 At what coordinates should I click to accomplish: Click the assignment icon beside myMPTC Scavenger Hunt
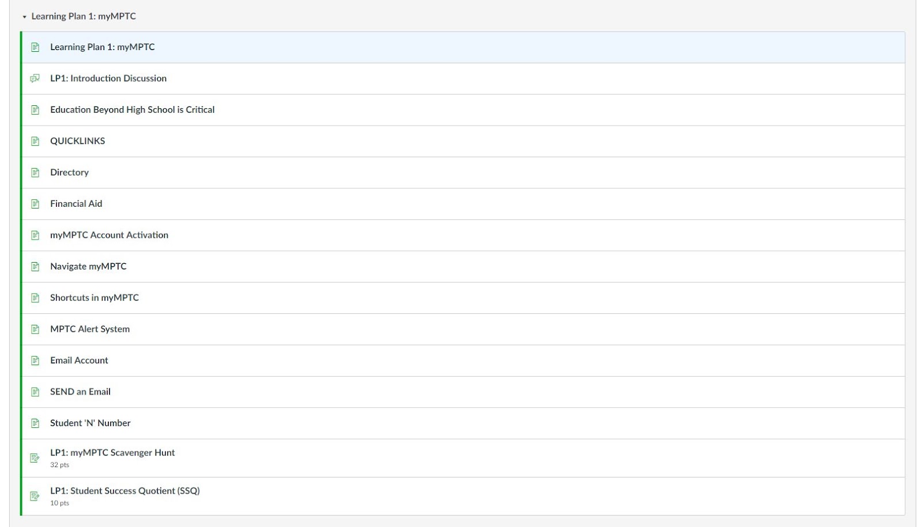[35, 458]
